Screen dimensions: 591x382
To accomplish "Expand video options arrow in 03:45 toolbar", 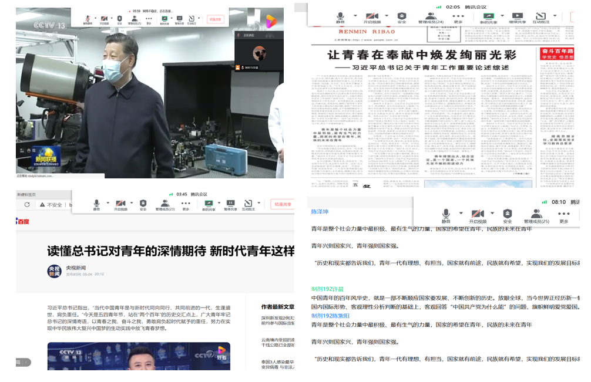I will (x=130, y=203).
